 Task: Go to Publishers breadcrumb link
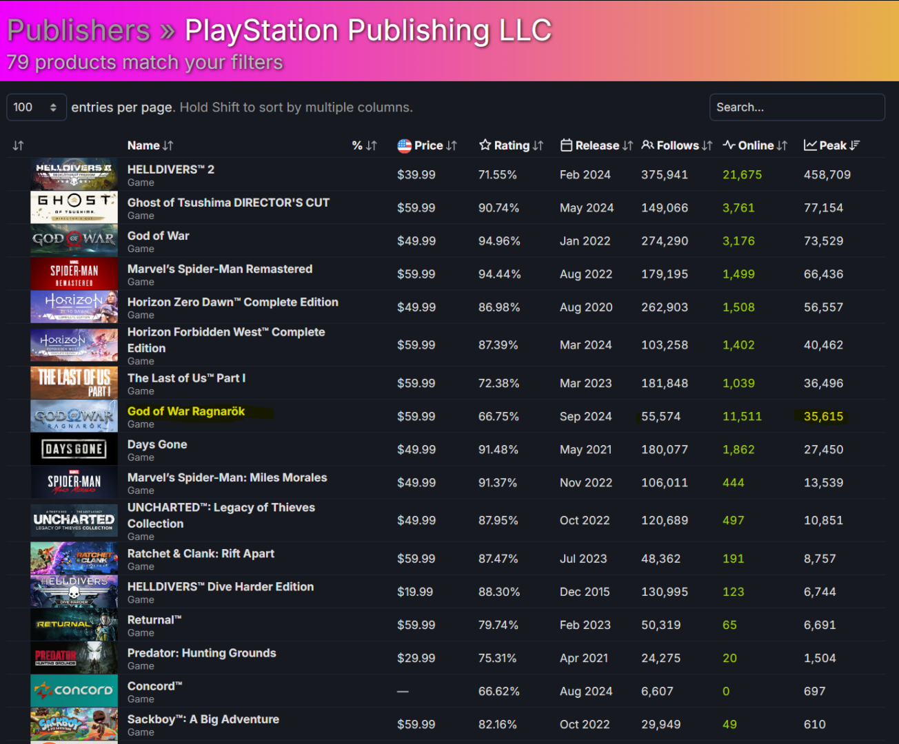(x=79, y=30)
